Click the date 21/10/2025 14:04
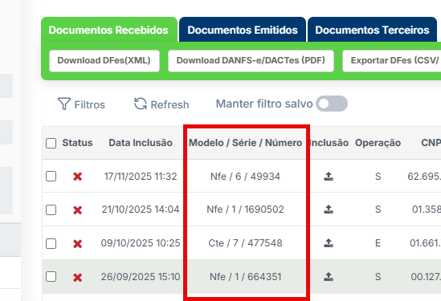The height and width of the screenshot is (301, 441). [141, 209]
